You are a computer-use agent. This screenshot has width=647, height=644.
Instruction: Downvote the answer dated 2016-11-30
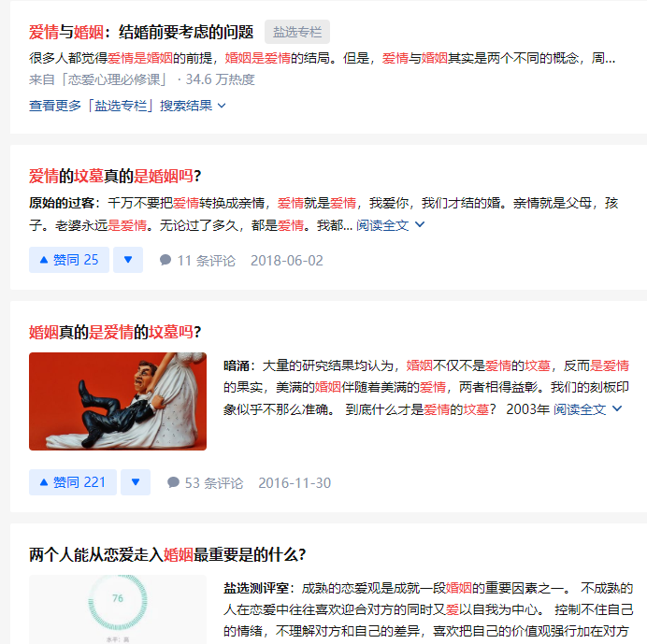(136, 482)
